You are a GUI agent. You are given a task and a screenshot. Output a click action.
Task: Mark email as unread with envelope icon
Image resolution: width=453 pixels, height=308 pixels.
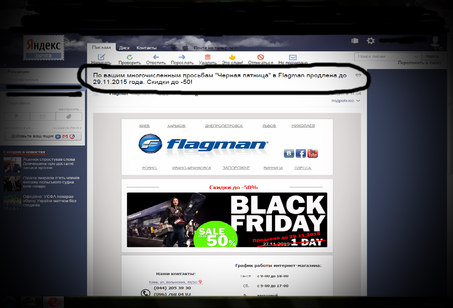click(x=293, y=57)
